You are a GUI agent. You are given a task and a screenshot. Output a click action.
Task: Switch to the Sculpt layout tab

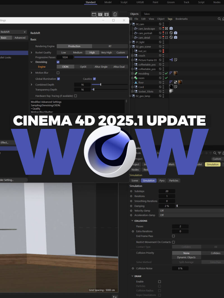pyautogui.click(x=124, y=2)
